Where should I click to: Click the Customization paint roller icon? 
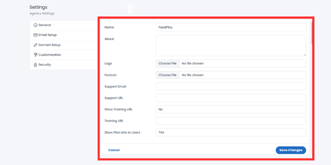click(x=35, y=55)
